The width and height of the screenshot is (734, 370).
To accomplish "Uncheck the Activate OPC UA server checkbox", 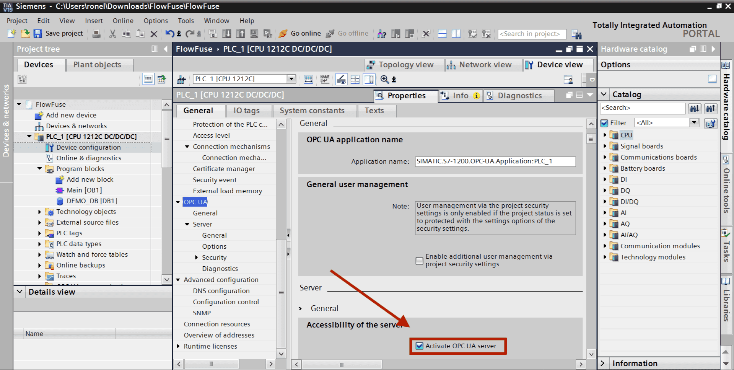I will pos(419,346).
